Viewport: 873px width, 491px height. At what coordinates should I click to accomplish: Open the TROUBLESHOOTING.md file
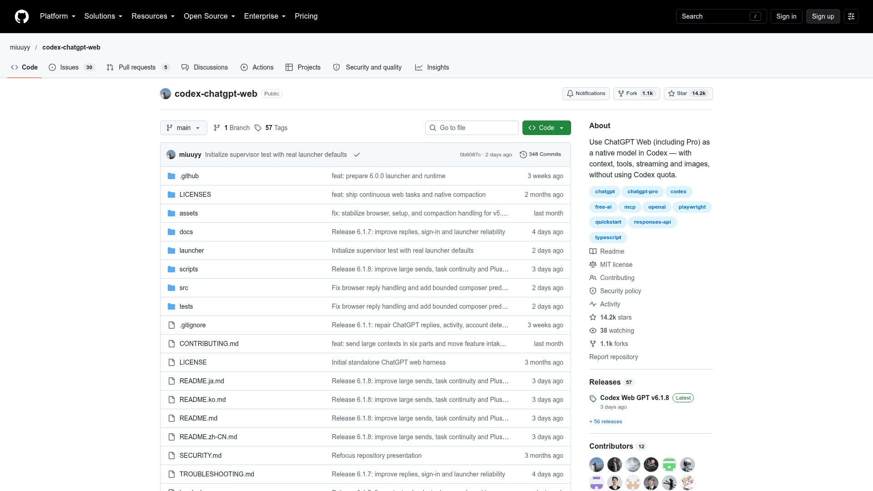(x=217, y=474)
